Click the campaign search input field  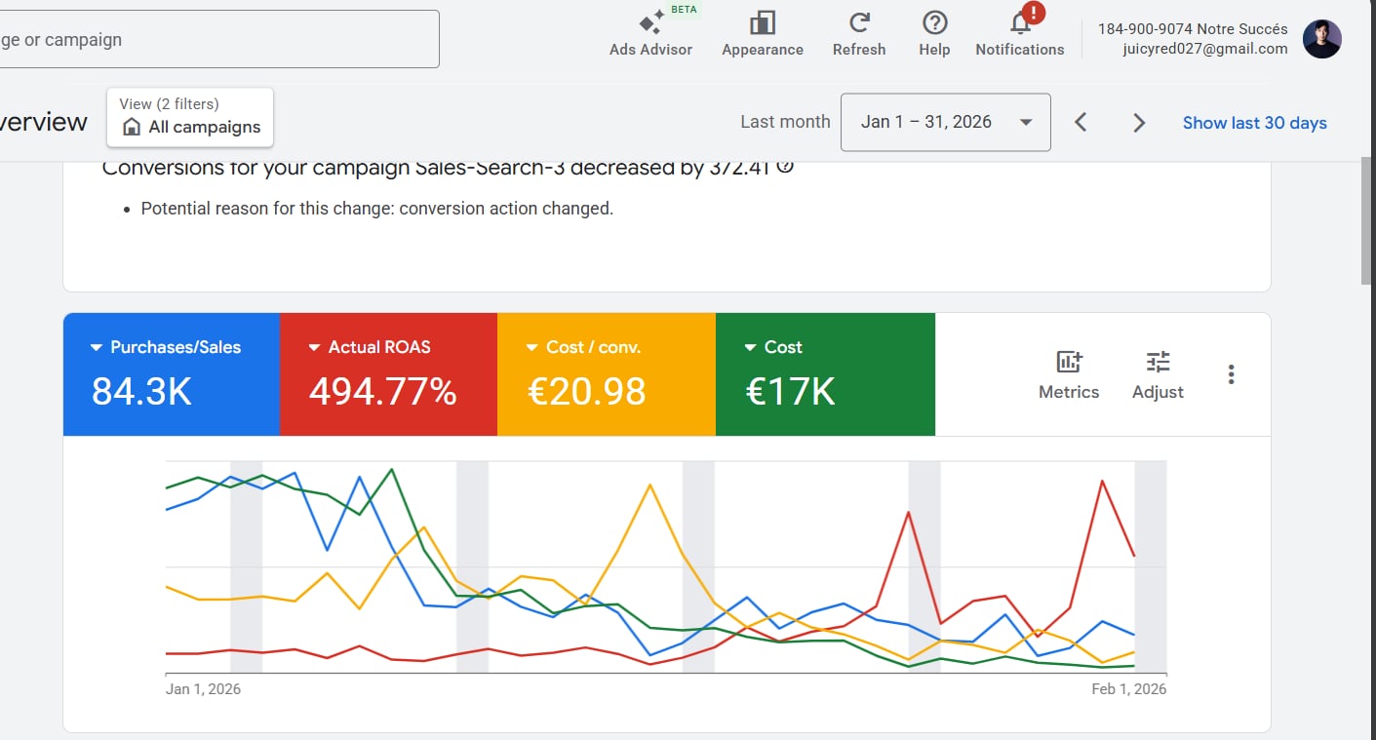tap(215, 40)
